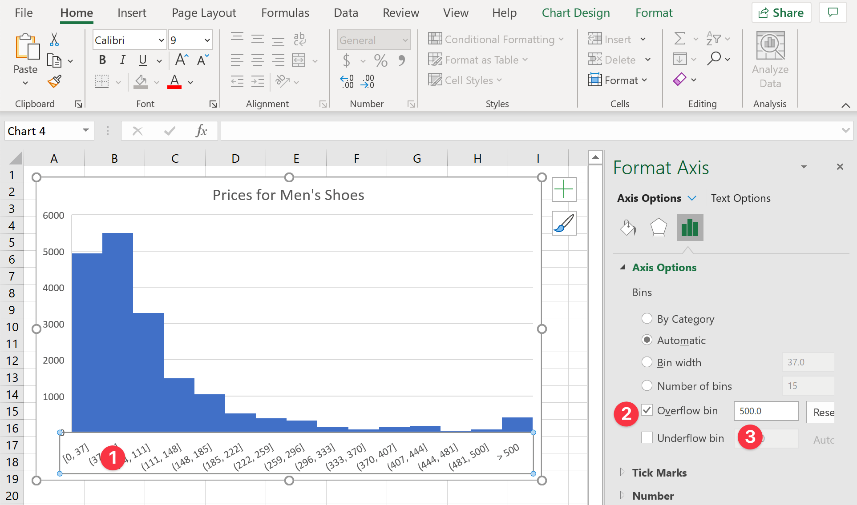Screen dimensions: 857x505
Task: Click inside the Overflow bin value field
Action: coord(765,411)
